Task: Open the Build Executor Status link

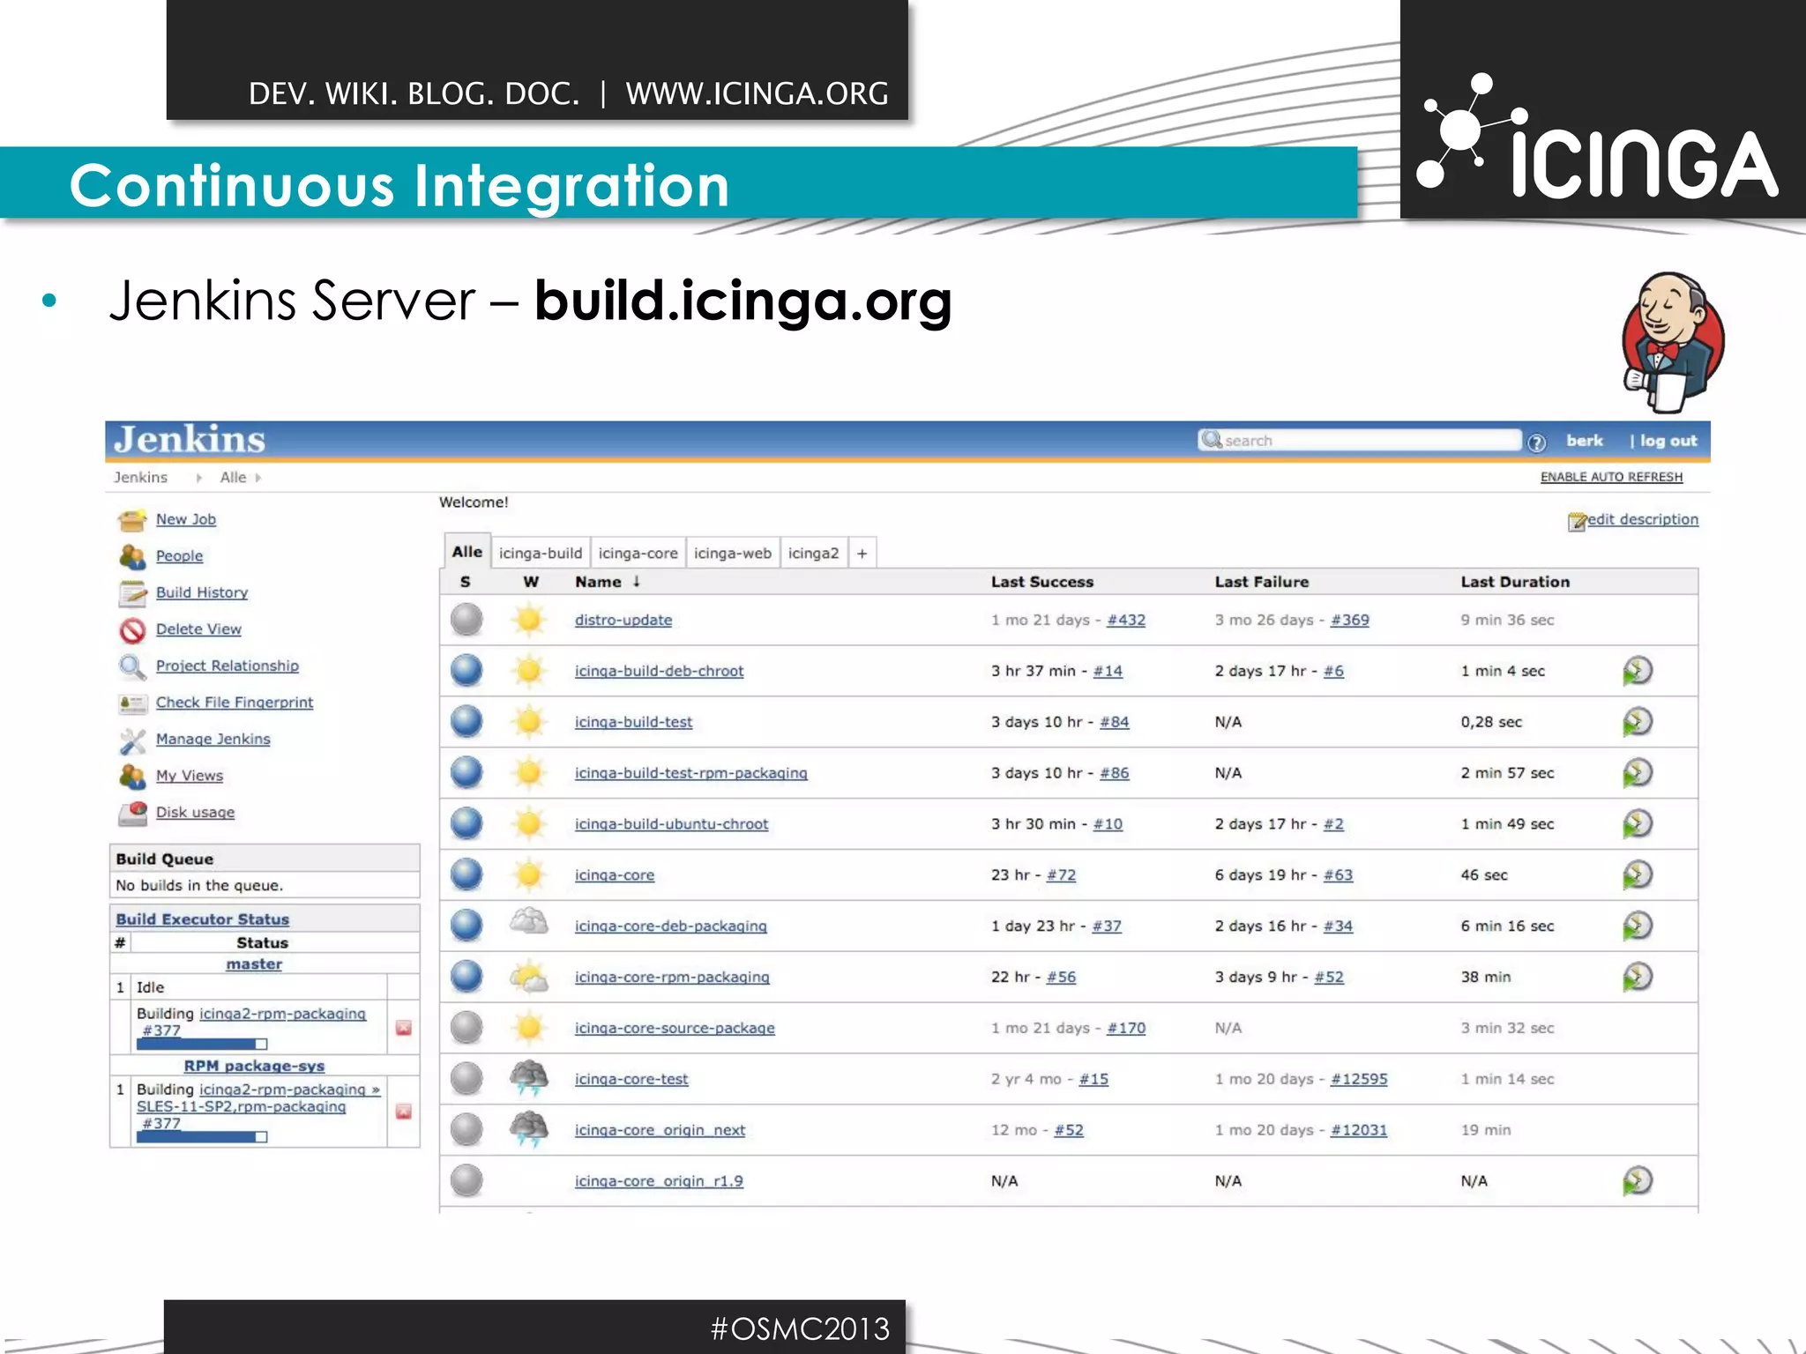Action: [x=202, y=919]
